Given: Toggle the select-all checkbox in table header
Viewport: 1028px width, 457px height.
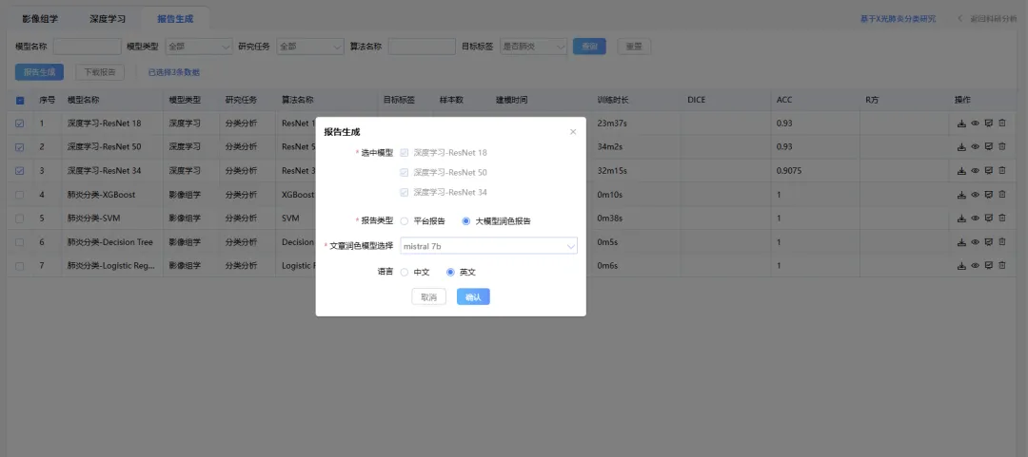Looking at the screenshot, I should point(20,100).
